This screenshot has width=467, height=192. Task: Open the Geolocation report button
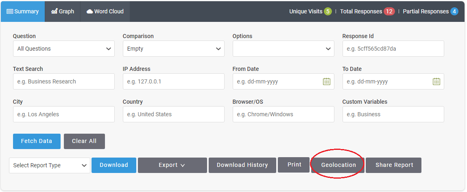(x=338, y=165)
